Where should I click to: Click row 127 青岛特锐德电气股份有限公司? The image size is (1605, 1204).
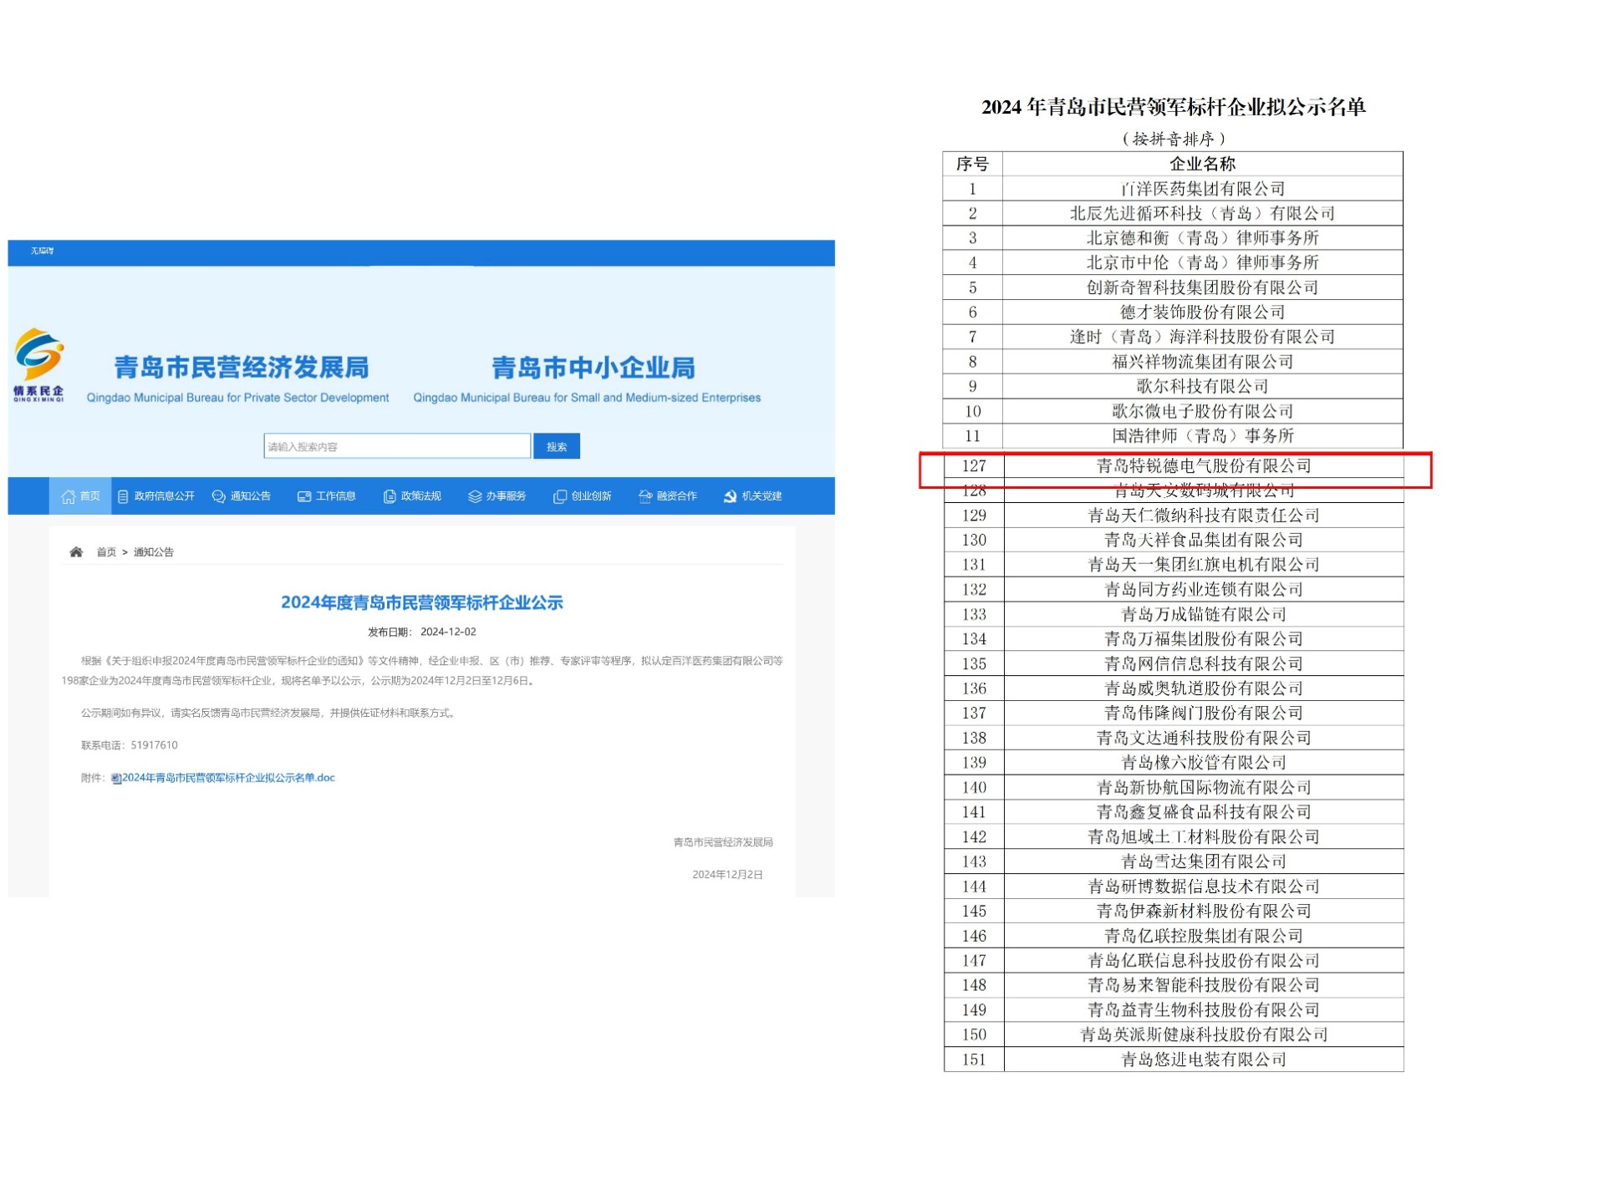[1203, 466]
